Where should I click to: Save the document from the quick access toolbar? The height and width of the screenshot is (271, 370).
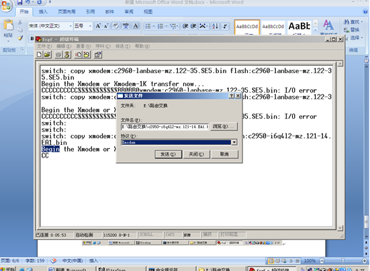[19, 2]
